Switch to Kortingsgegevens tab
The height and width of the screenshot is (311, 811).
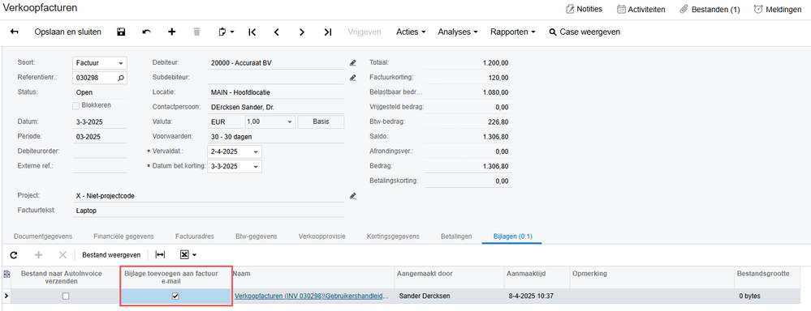point(393,236)
